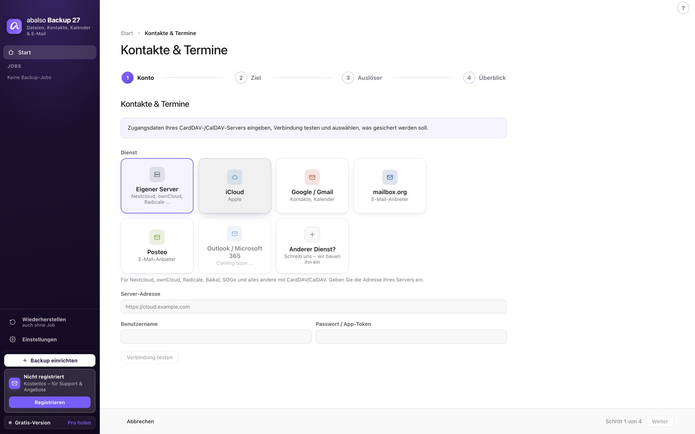This screenshot has width=695, height=434.
Task: Click the envelope icon in Nicht registriert card
Action: (x=15, y=383)
